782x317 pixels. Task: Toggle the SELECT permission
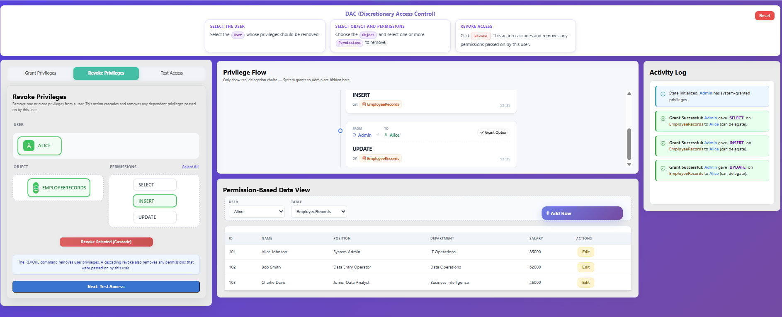pos(155,185)
